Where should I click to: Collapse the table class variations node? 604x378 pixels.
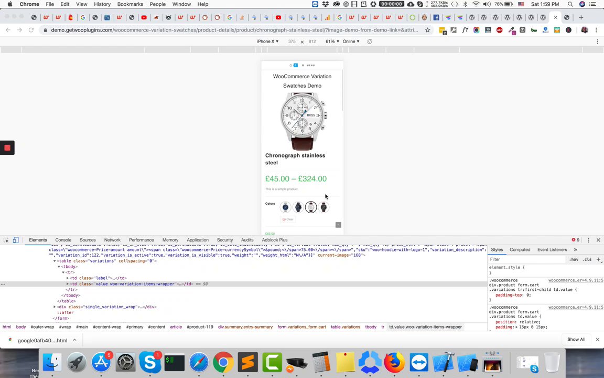pyautogui.click(x=55, y=261)
